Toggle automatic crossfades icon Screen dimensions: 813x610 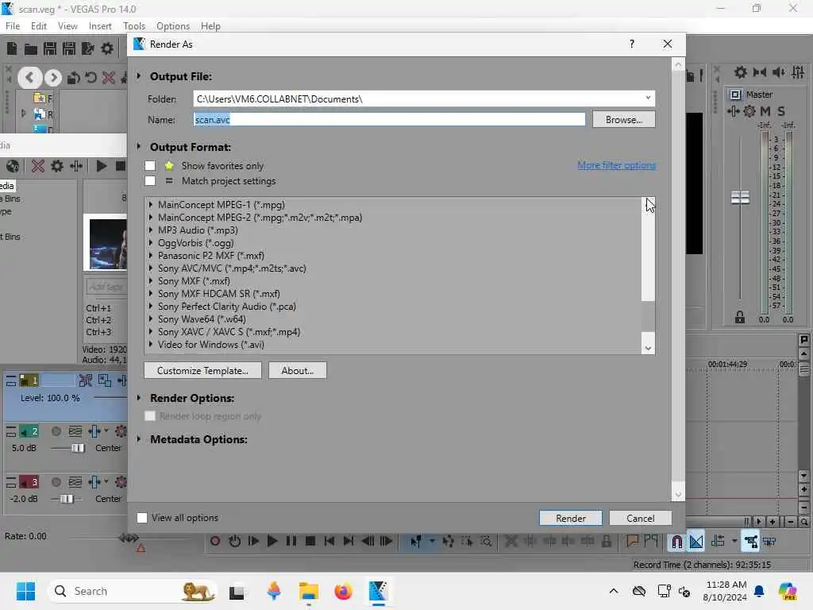[696, 542]
